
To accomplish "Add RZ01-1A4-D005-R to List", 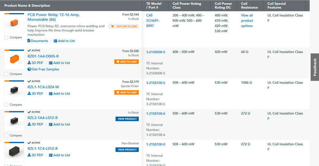I will tap(59, 63).
